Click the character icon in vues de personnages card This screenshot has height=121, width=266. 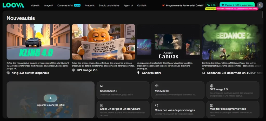coord(157,105)
